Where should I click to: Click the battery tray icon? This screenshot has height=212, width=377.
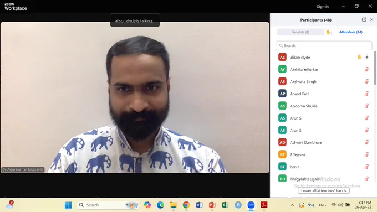point(348,205)
